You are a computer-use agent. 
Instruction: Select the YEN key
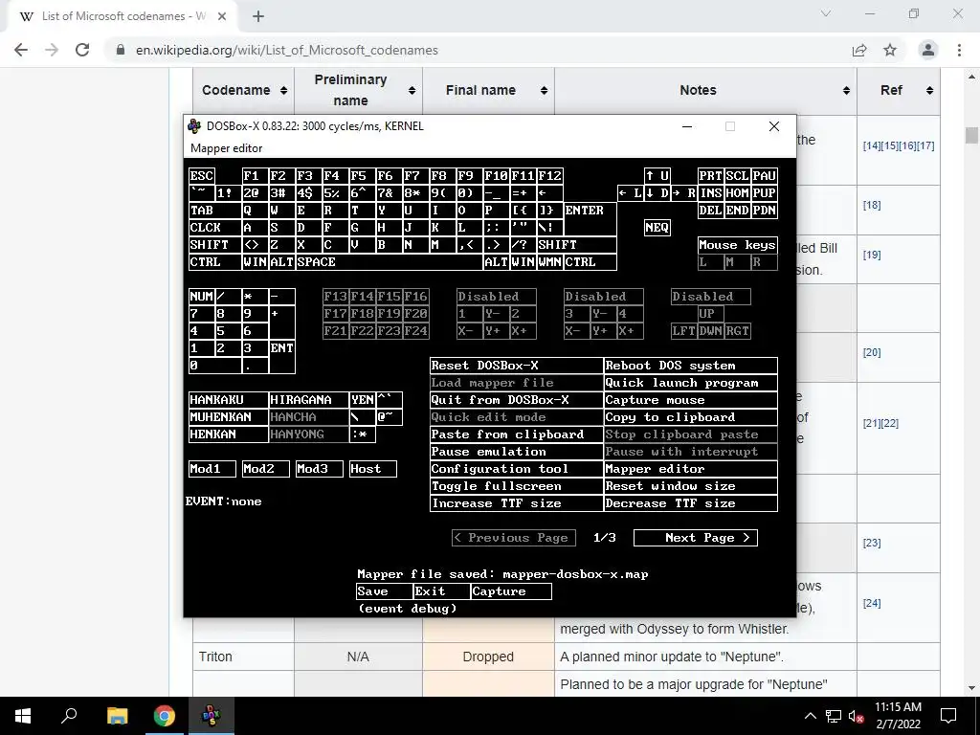point(363,399)
